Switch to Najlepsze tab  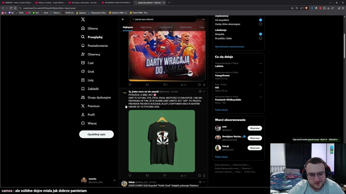(x=128, y=27)
